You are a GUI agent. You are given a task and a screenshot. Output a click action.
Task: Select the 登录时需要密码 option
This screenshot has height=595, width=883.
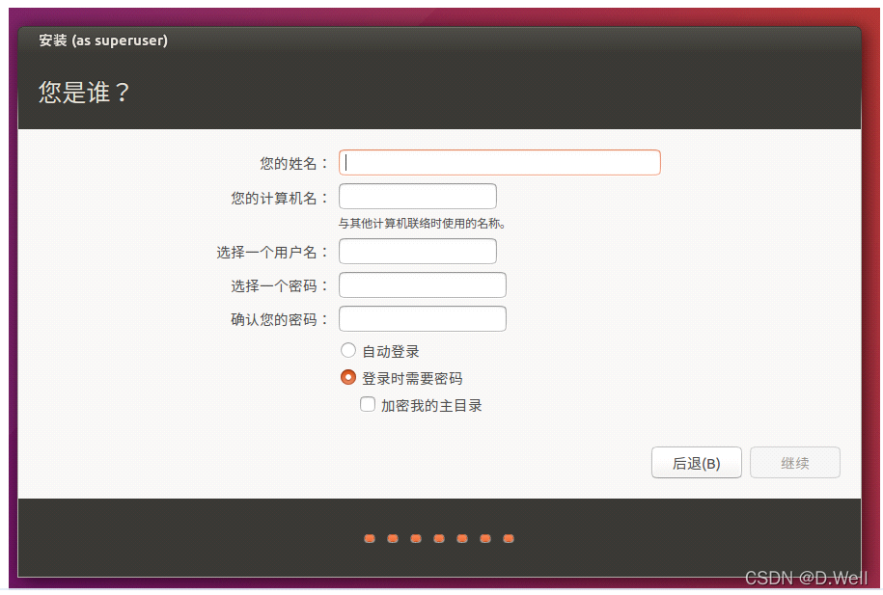[347, 377]
